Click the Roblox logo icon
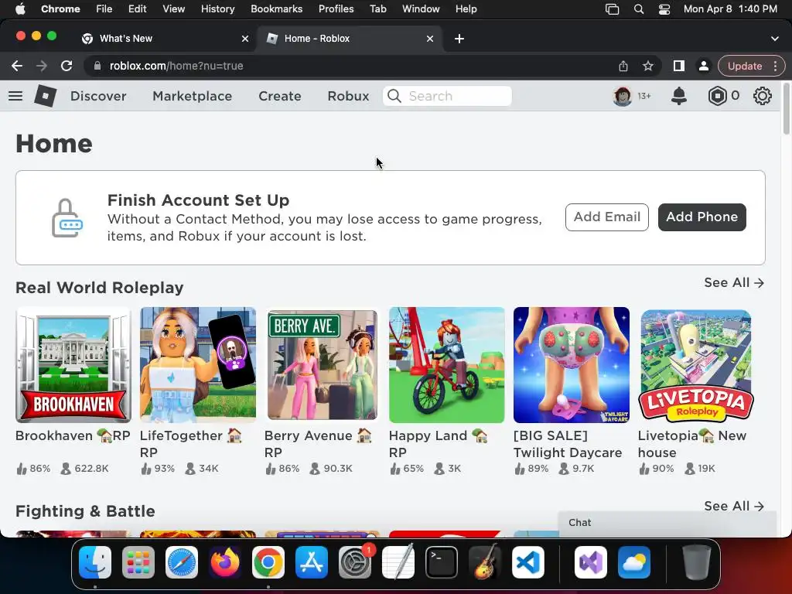Screen dimensions: 792x594 (46, 95)
